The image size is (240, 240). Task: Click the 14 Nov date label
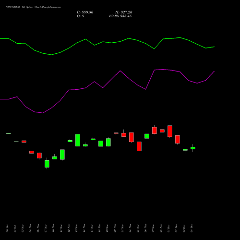(84, 228)
